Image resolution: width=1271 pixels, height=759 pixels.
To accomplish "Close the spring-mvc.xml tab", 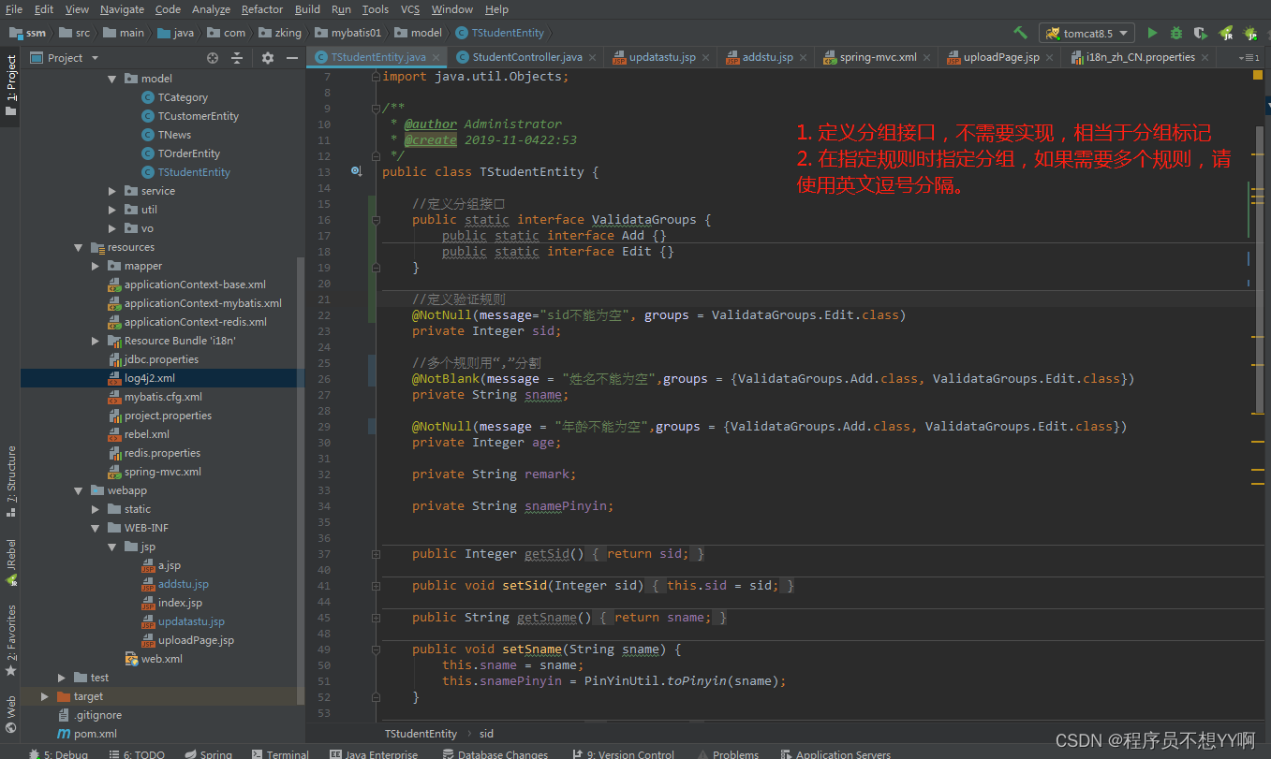I will coord(926,58).
